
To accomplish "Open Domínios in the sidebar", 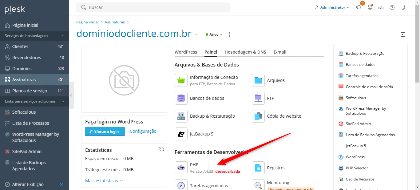I will pyautogui.click(x=34, y=69).
